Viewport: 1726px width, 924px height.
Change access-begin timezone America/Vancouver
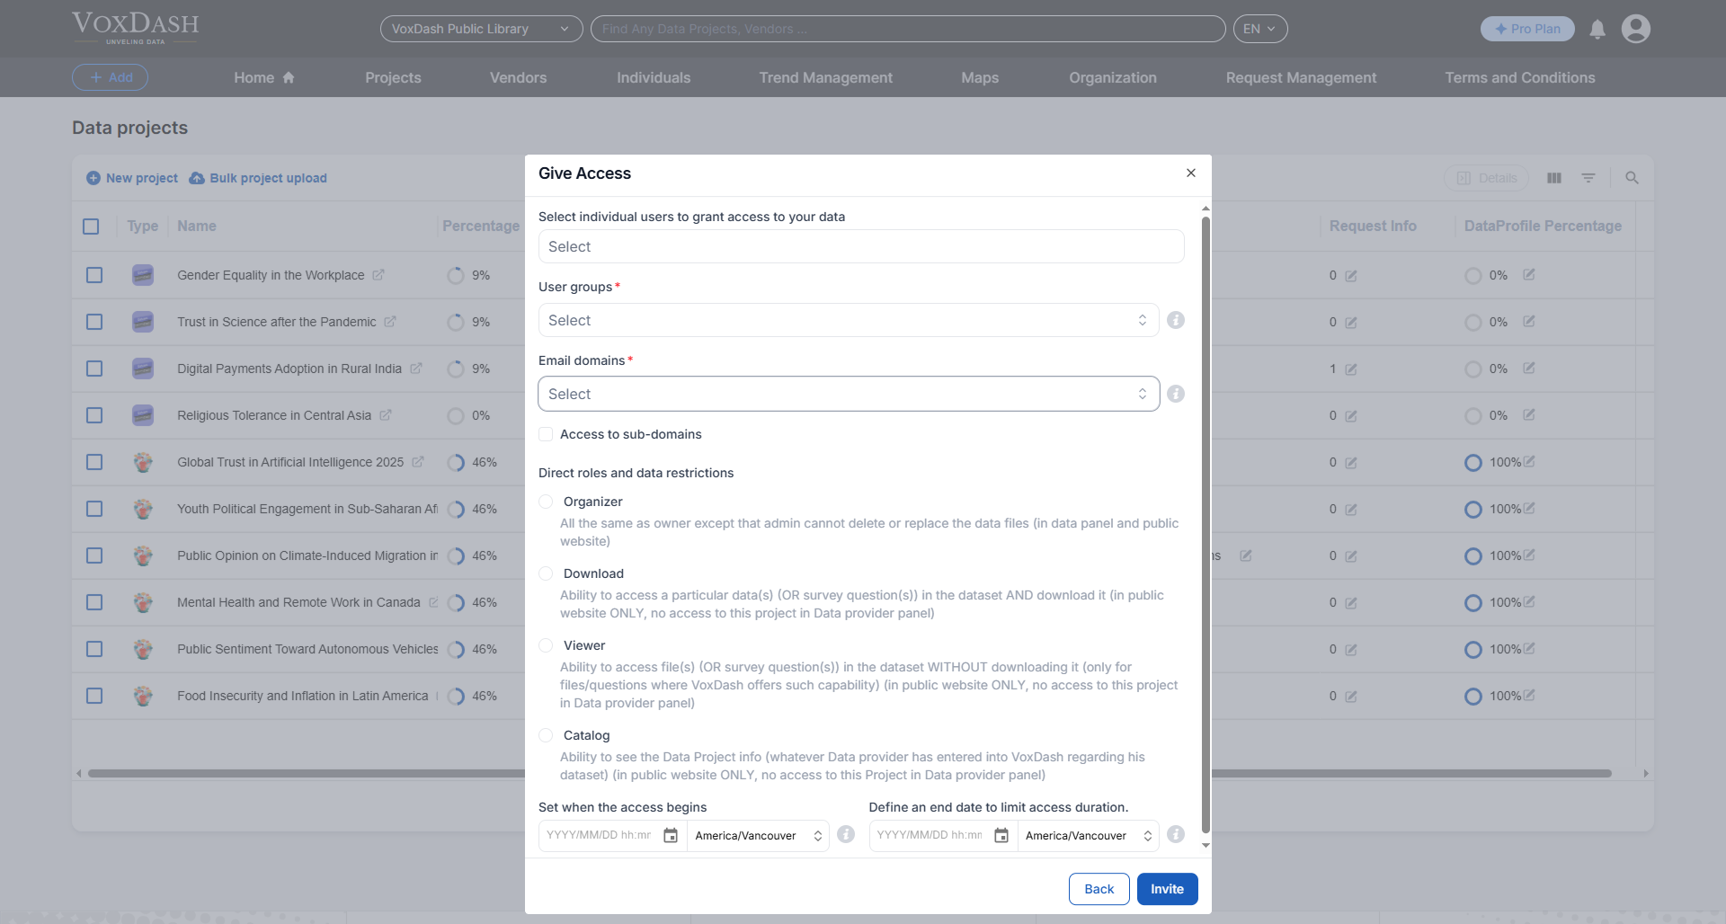(758, 836)
